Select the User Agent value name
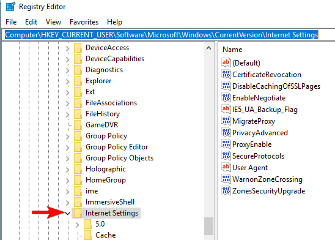The width and height of the screenshot is (335, 240). point(250,168)
